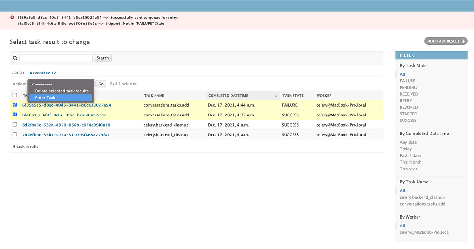
Task: Filter task state by FAILURE
Action: click(x=407, y=81)
